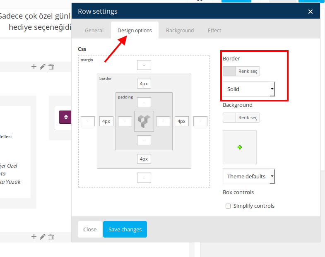Open the Solid border style dropdown
Image resolution: width=325 pixels, height=257 pixels.
click(249, 89)
